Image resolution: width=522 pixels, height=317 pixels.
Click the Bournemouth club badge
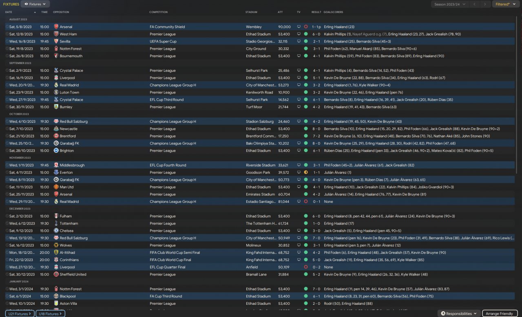[x=56, y=56]
